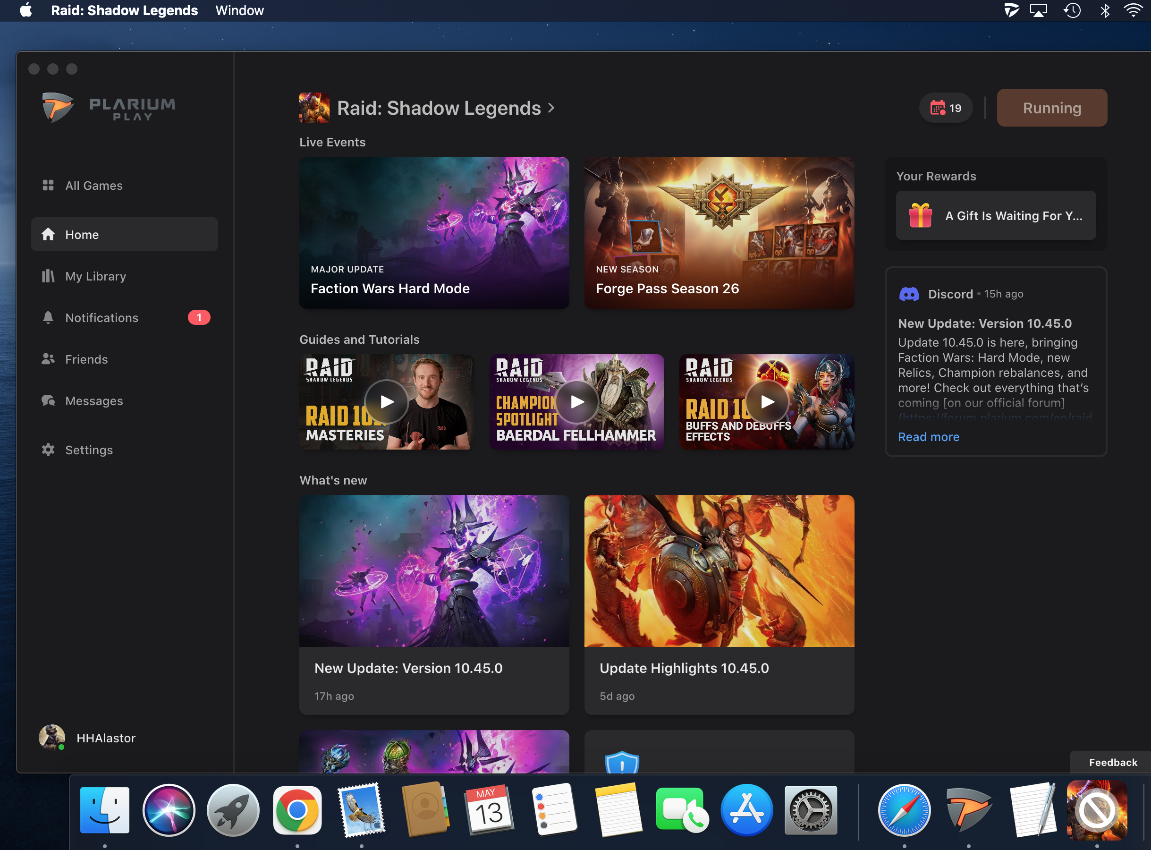Click the Live Events heading

332,142
